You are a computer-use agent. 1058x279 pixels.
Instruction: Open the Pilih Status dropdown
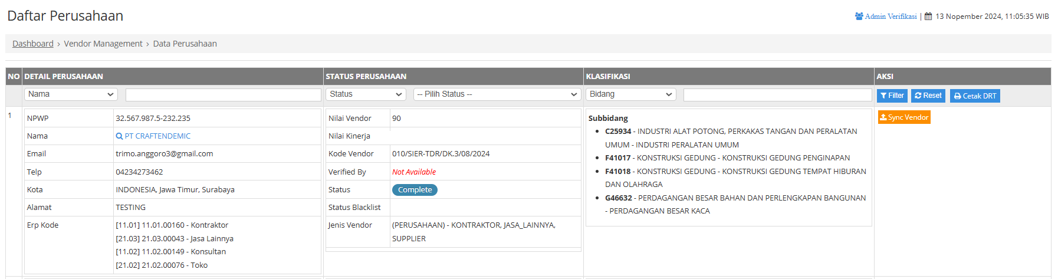point(497,94)
